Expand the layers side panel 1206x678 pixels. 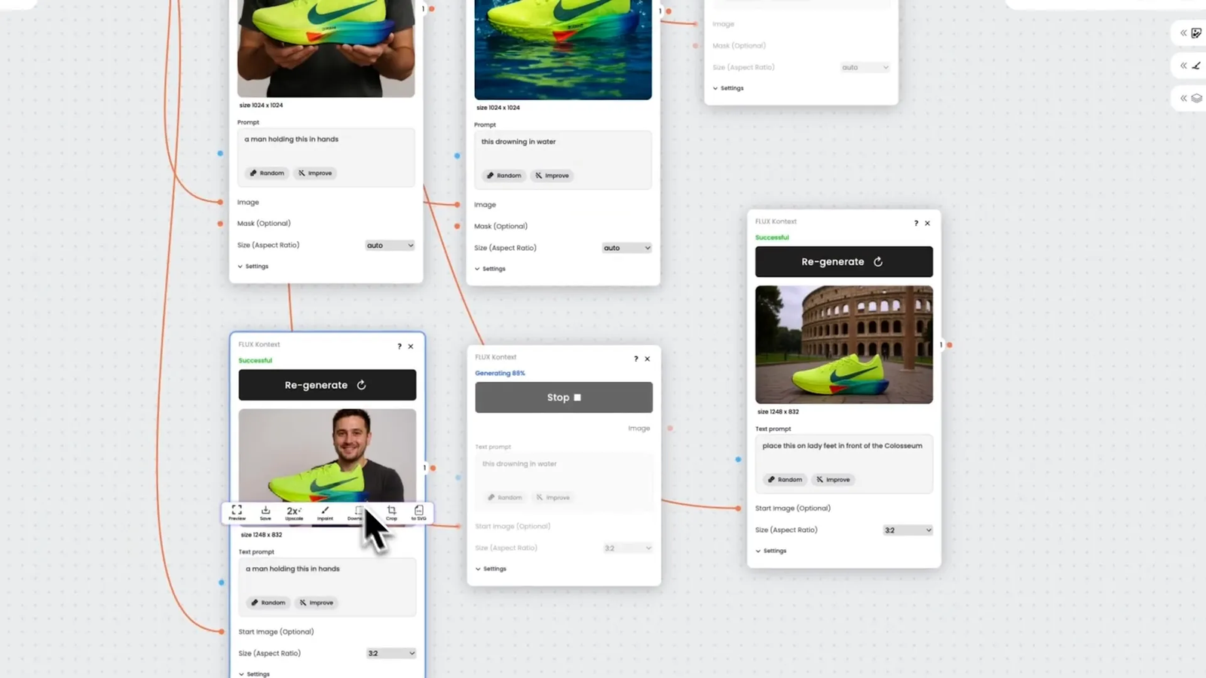(1190, 98)
